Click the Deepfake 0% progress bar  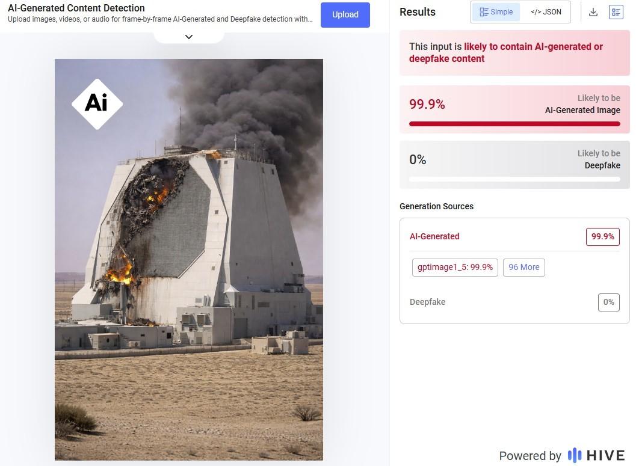pyautogui.click(x=514, y=179)
